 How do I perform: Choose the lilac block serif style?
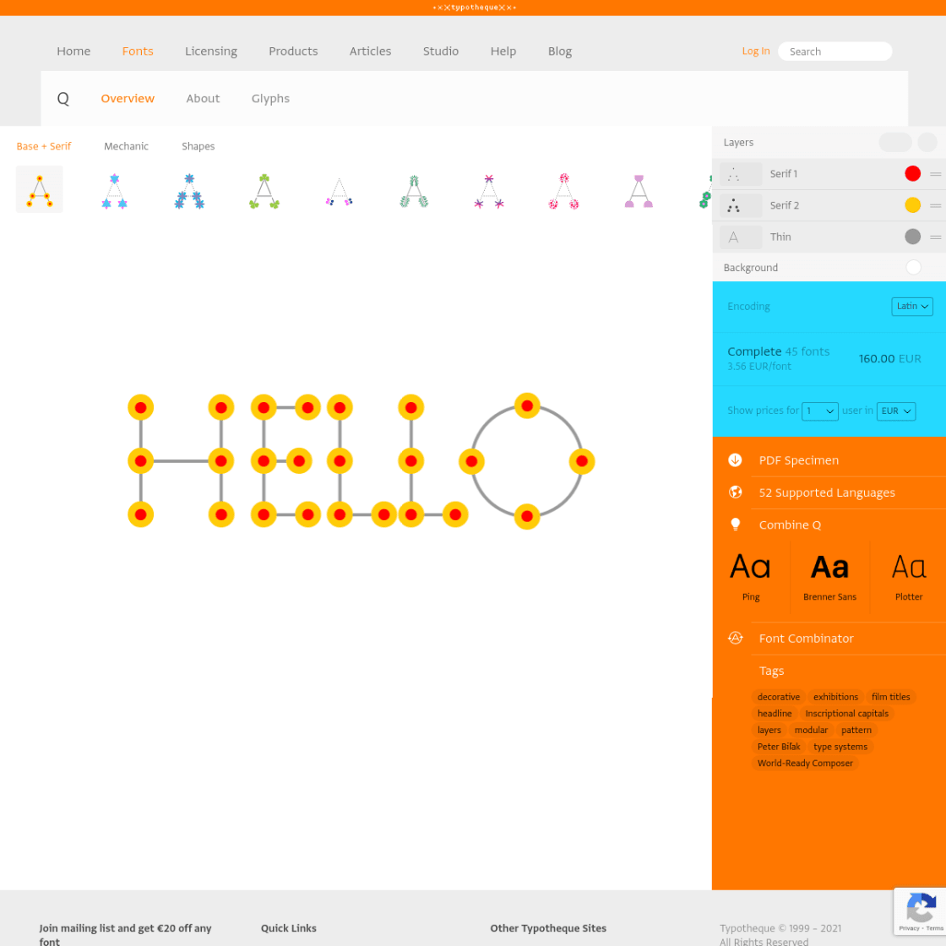639,191
